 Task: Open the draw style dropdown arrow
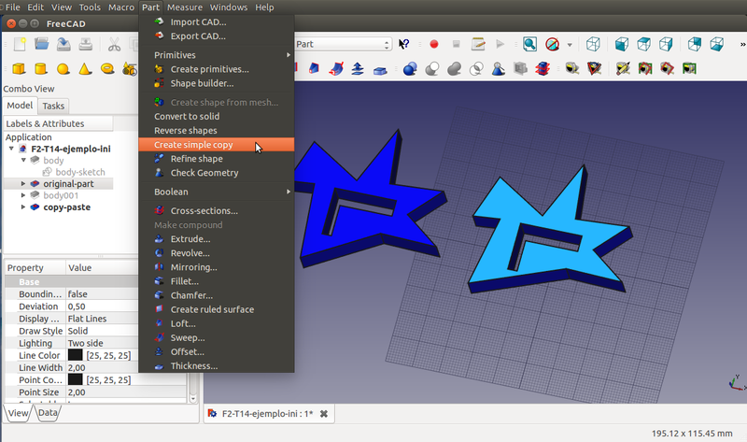click(569, 44)
